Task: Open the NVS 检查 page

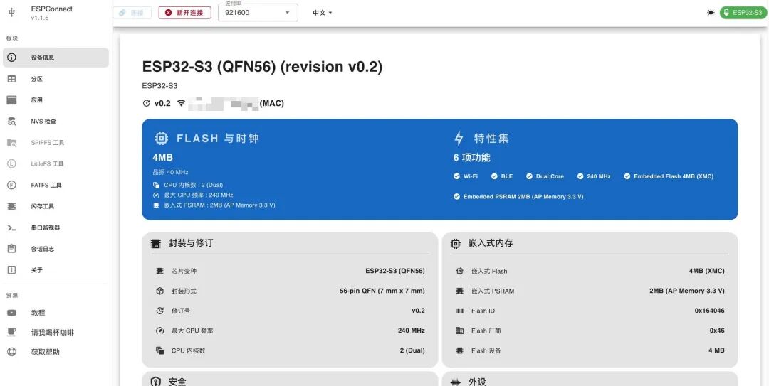Action: (56, 122)
